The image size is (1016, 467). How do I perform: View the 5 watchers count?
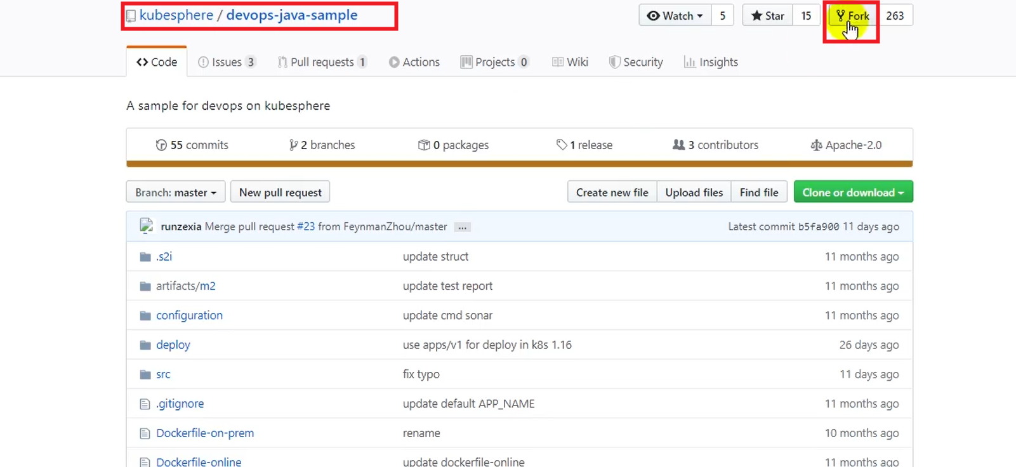(x=722, y=15)
